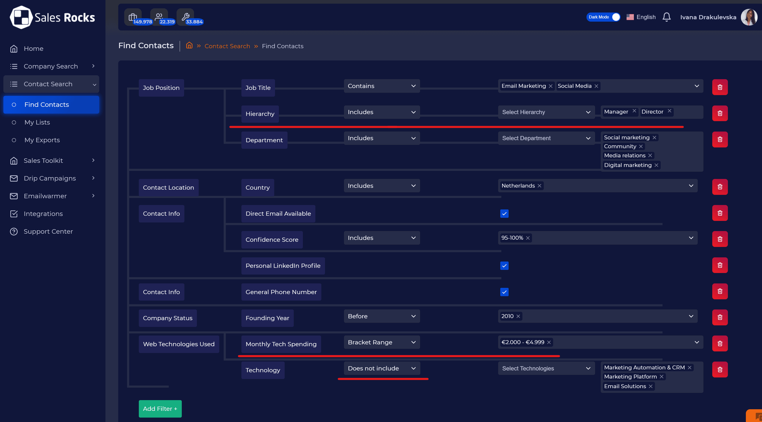Delete the Technology filter row
Screen dimensions: 762x422
(720, 370)
